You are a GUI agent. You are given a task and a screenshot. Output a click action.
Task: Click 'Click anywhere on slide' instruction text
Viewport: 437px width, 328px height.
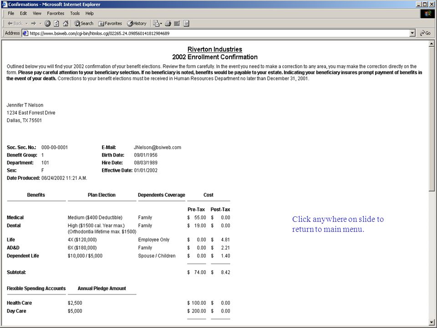point(338,224)
